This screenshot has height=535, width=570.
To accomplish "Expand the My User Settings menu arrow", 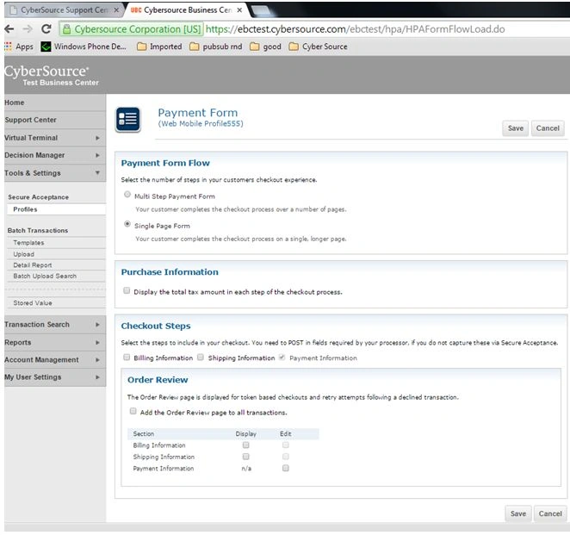I will click(97, 377).
